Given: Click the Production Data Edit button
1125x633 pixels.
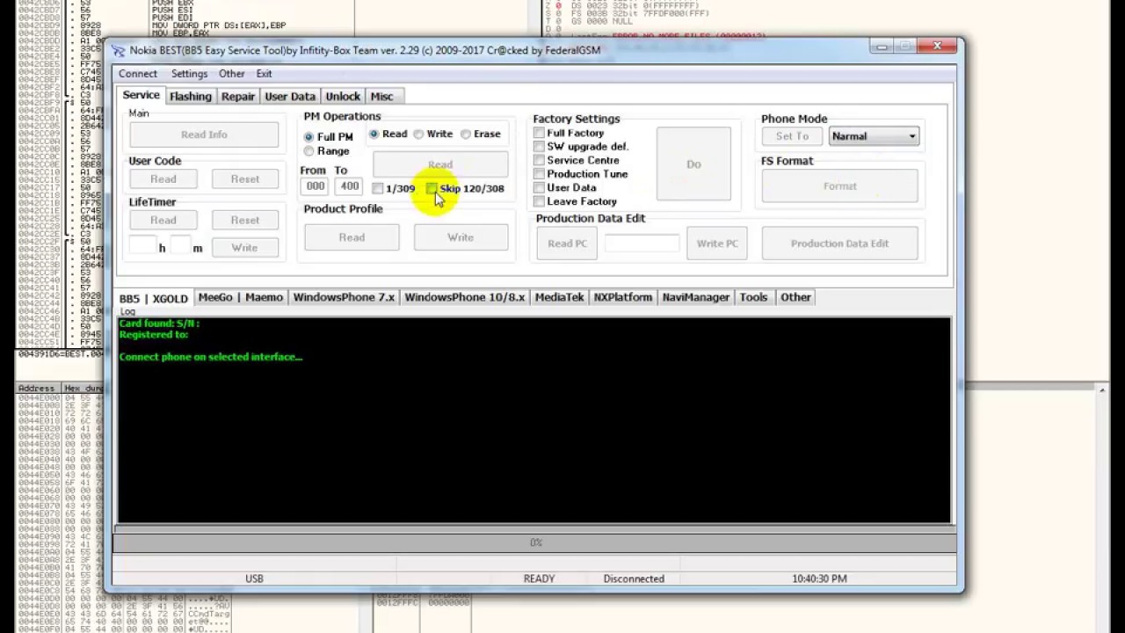Looking at the screenshot, I should point(839,244).
